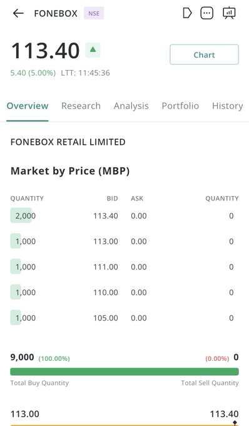Tap total buy quantity 9,000

coord(23,357)
